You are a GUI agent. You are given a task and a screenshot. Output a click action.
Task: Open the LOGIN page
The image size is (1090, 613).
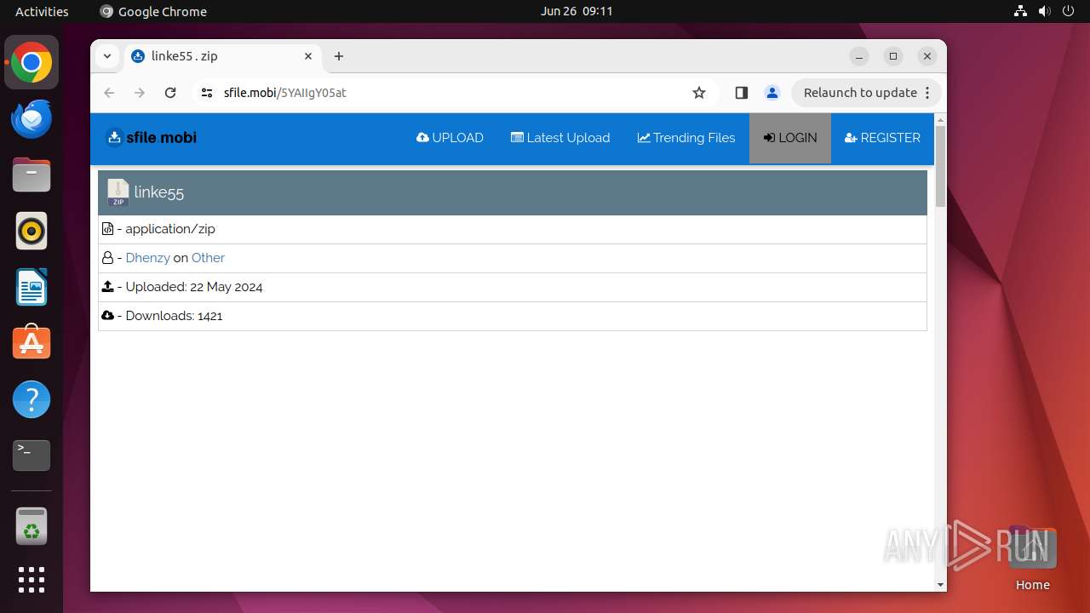point(790,138)
